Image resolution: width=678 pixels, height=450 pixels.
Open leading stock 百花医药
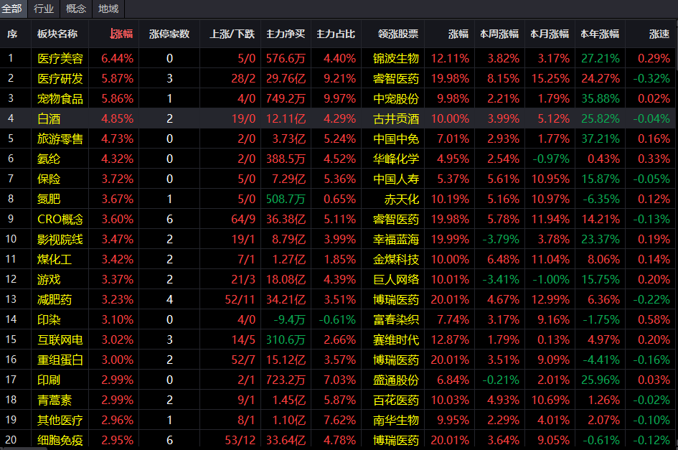[x=396, y=400]
